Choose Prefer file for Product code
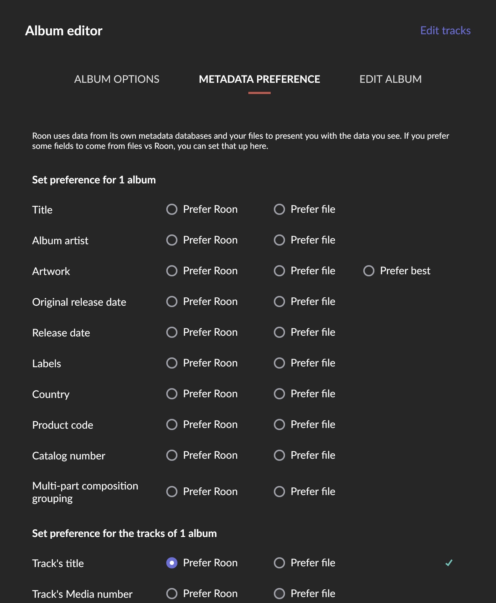Viewport: 496px width, 603px height. (279, 424)
